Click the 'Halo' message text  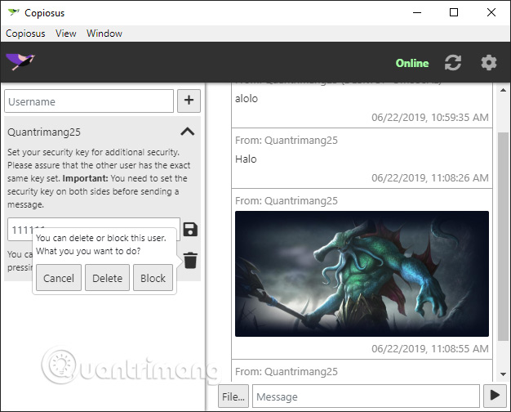[246, 159]
